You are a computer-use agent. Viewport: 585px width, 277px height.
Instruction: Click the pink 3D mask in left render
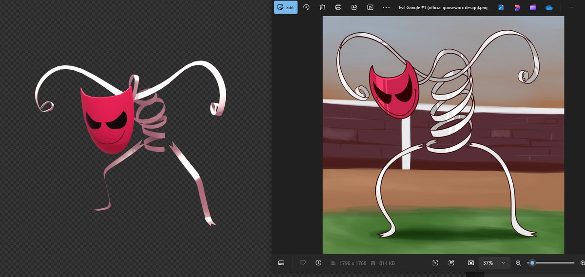[x=107, y=119]
